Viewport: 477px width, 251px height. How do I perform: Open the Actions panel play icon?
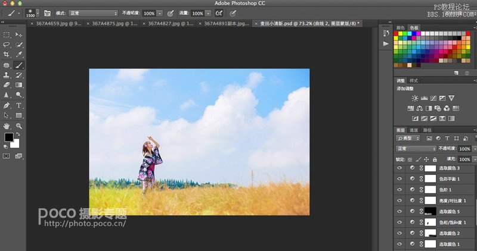tap(386, 43)
